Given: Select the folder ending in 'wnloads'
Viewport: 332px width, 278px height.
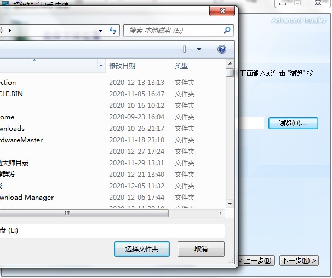Looking at the screenshot, I should [x=12, y=128].
